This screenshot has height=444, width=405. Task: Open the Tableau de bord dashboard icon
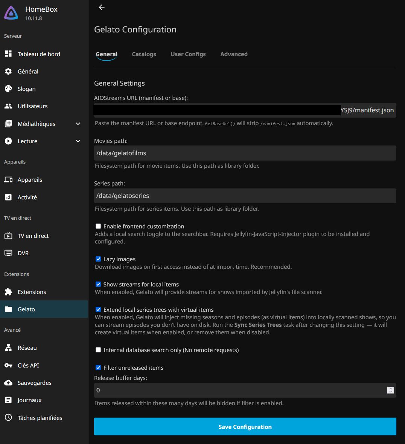click(x=9, y=54)
